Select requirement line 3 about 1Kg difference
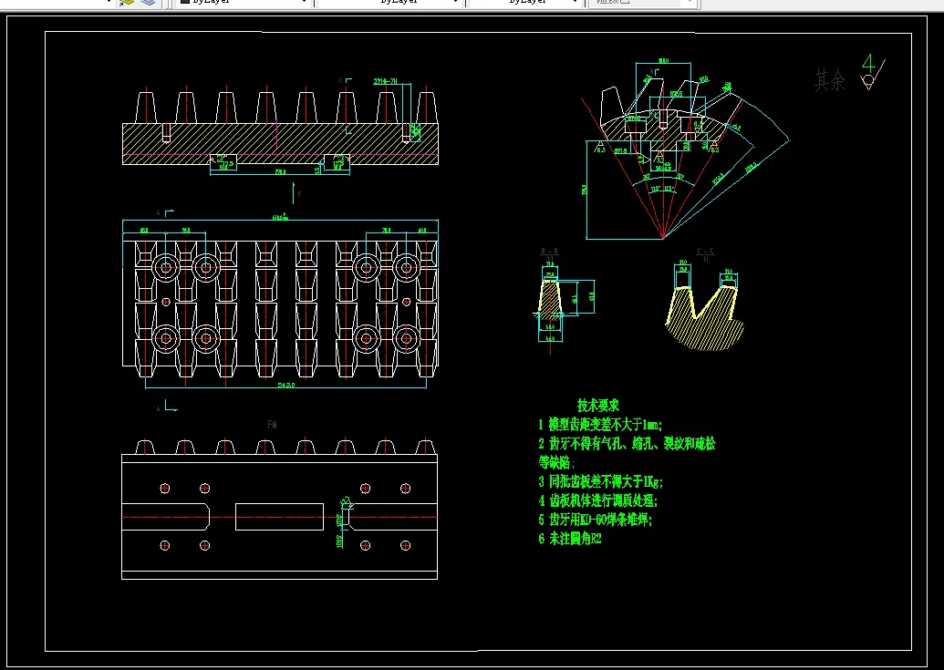Screen dimensions: 944x670 [x=600, y=481]
